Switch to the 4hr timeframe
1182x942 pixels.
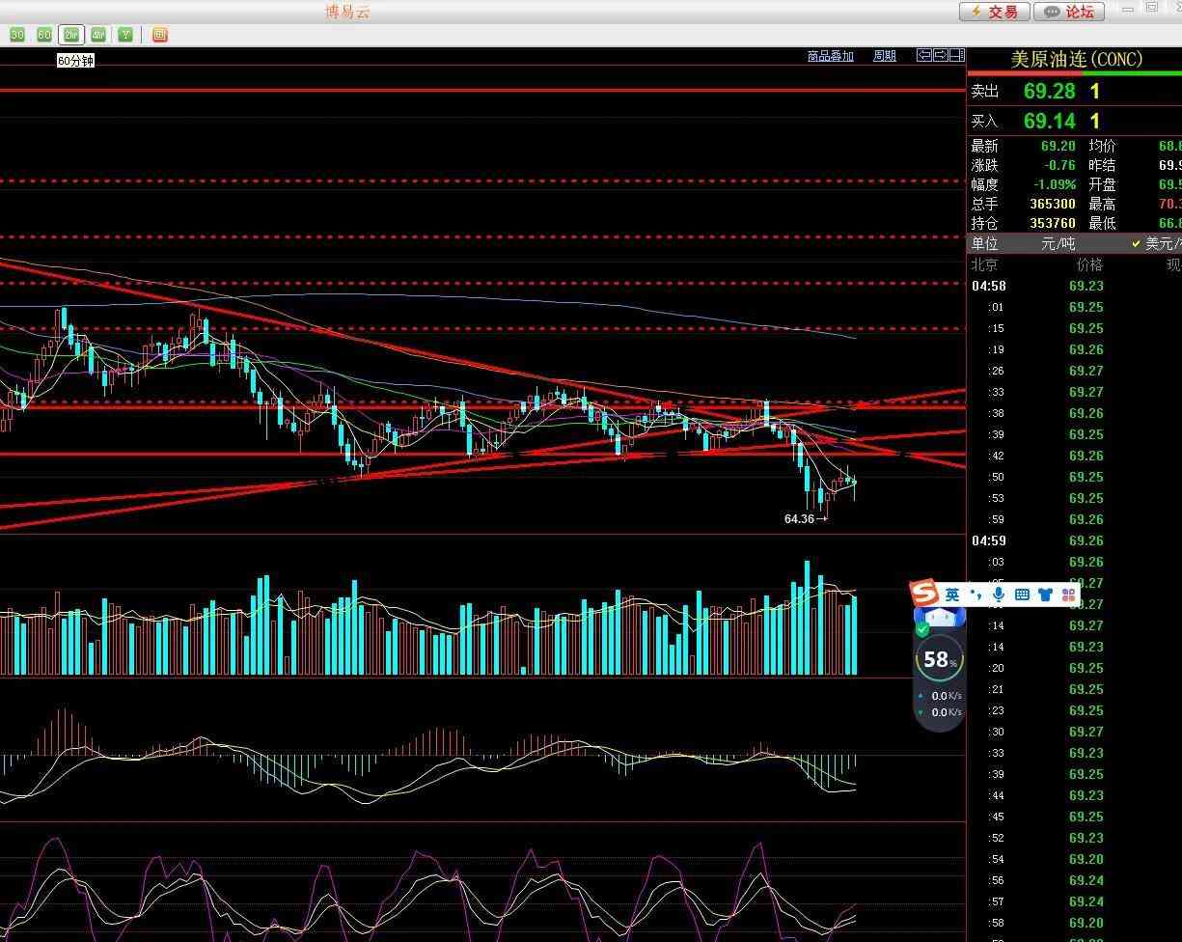pos(98,35)
